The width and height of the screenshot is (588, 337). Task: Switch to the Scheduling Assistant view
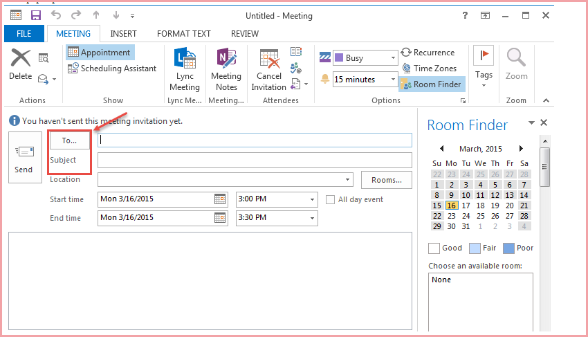point(112,69)
